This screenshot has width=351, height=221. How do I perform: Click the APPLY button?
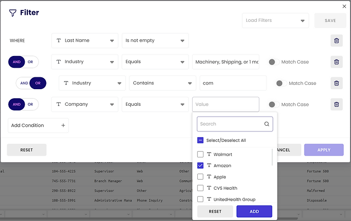pos(323,150)
